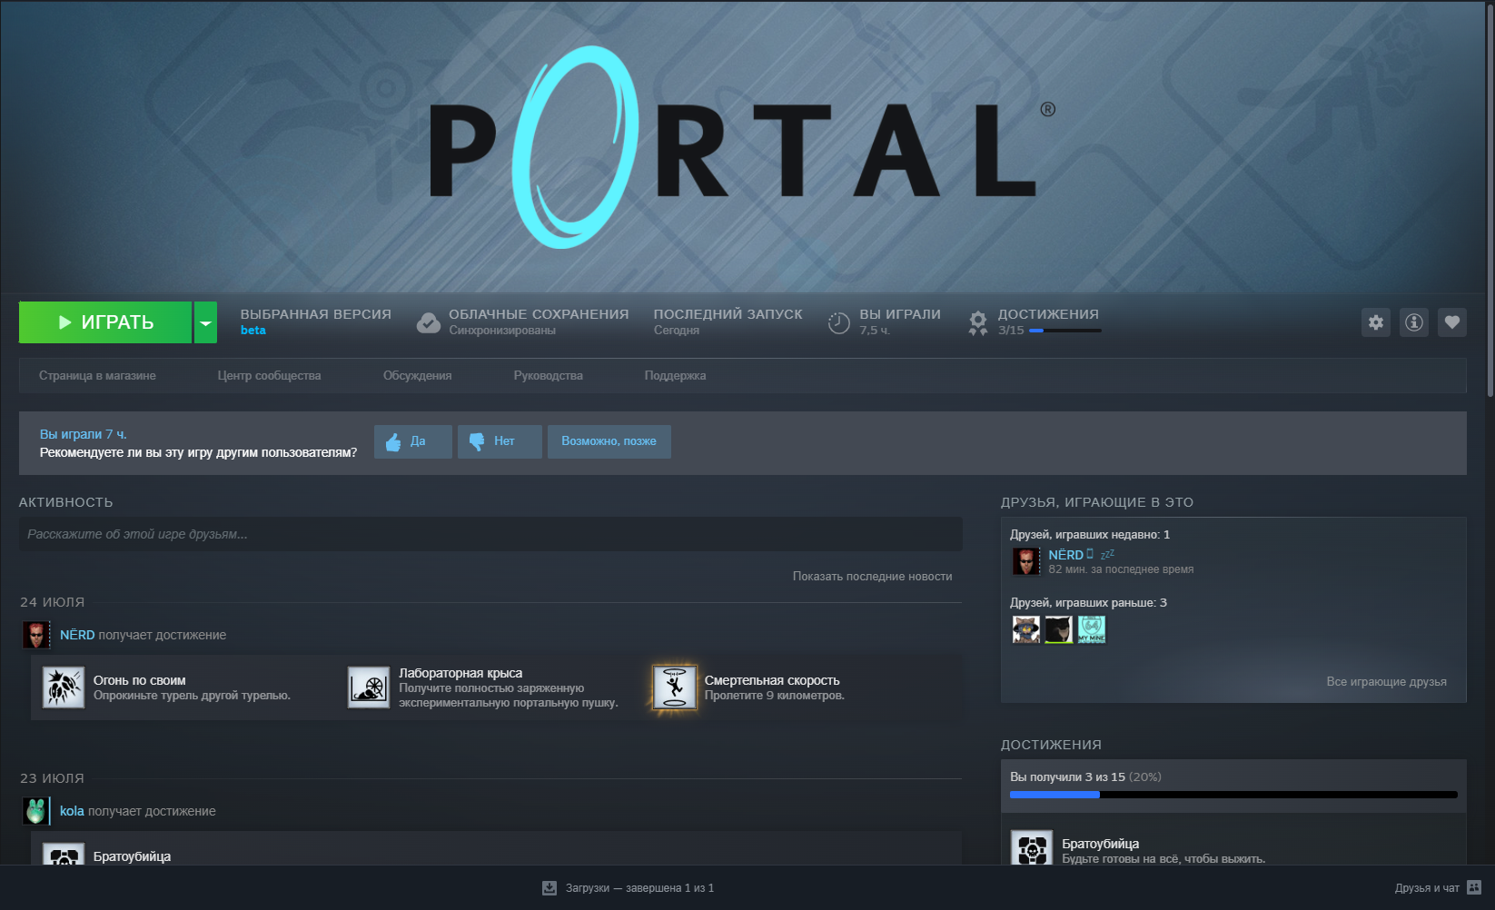
Task: Open Страница в магазине tab
Action: [x=97, y=376]
